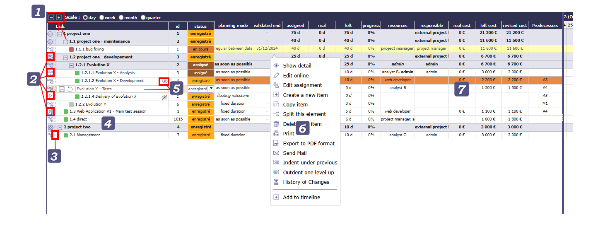The width and height of the screenshot is (593, 229).
Task: Choose Split this element
Action: [305, 114]
